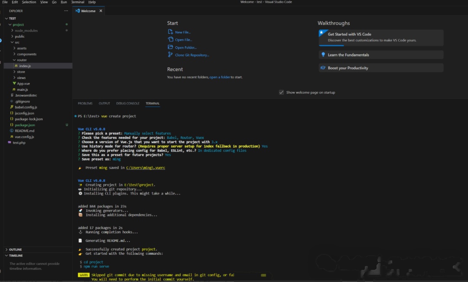The width and height of the screenshot is (468, 282).
Task: Open the Terminal menu
Action: click(x=78, y=2)
